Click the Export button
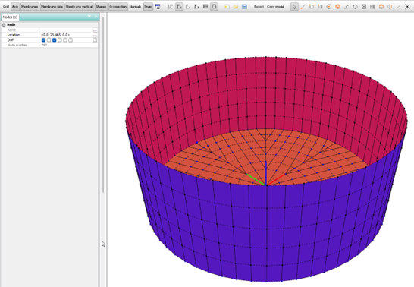 tap(259, 7)
